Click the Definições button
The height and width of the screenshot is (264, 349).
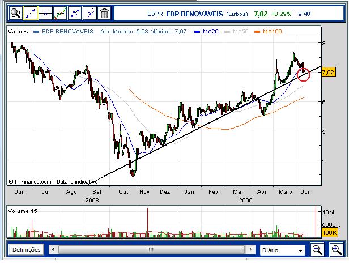pos(26,249)
